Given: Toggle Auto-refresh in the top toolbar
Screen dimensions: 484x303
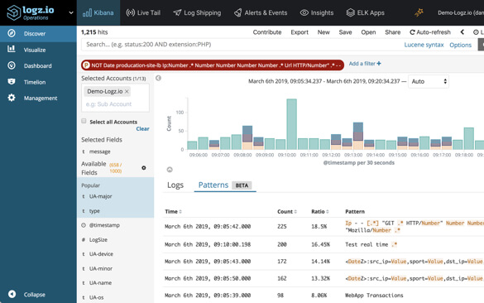Looking at the screenshot, I should [x=430, y=32].
